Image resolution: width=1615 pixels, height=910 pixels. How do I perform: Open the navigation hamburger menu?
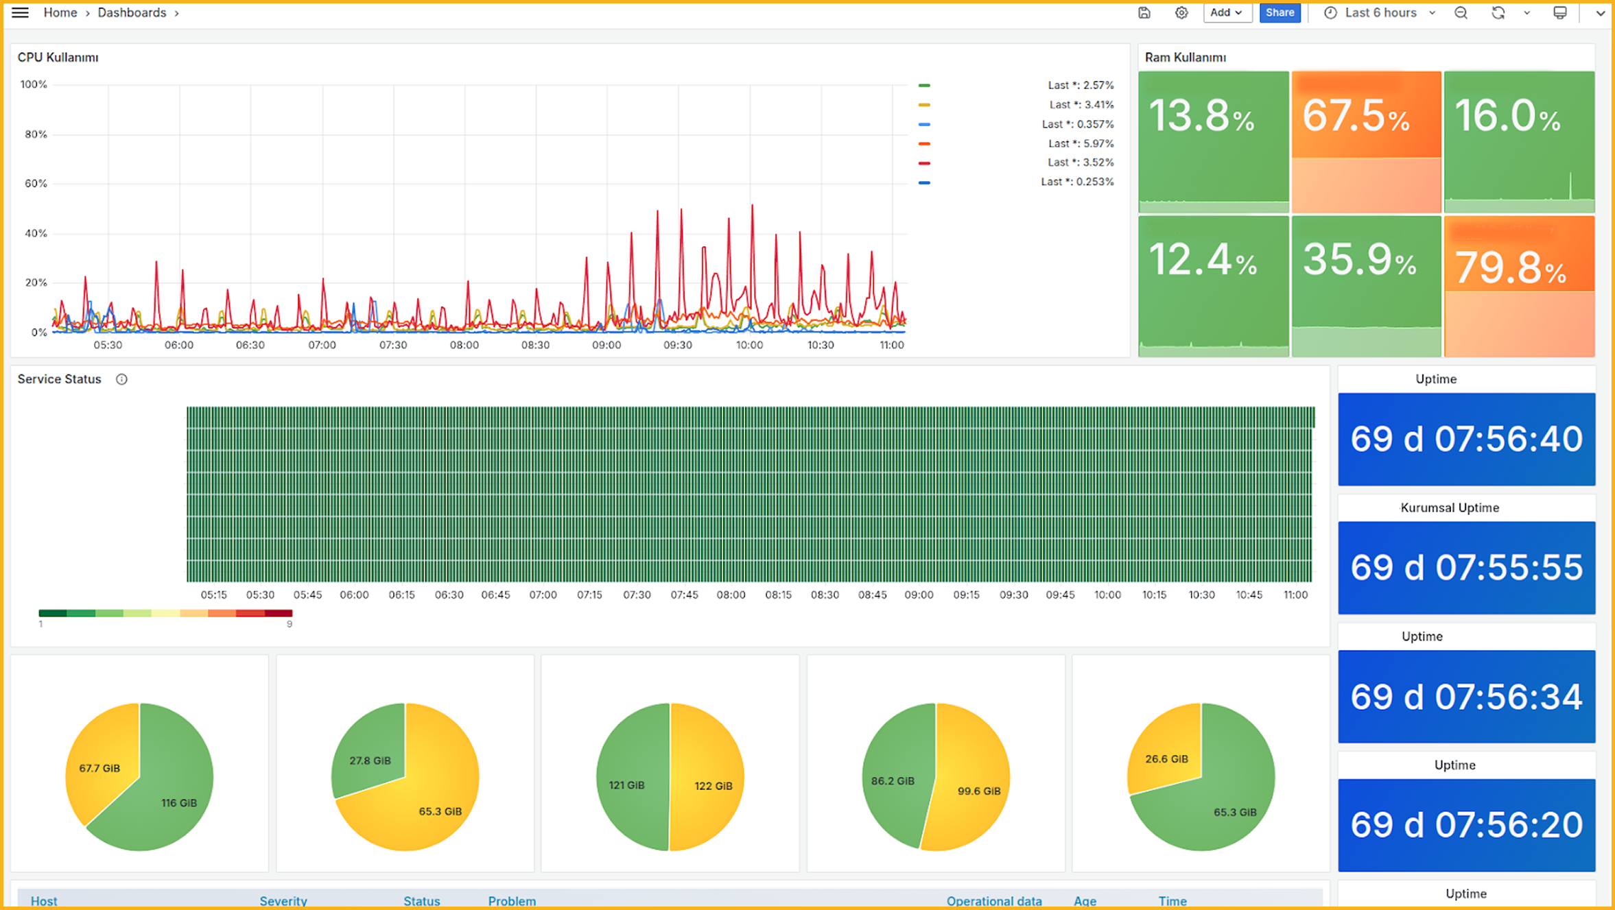click(19, 12)
